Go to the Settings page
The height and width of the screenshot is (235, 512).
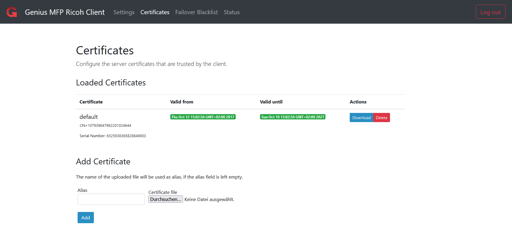point(124,12)
